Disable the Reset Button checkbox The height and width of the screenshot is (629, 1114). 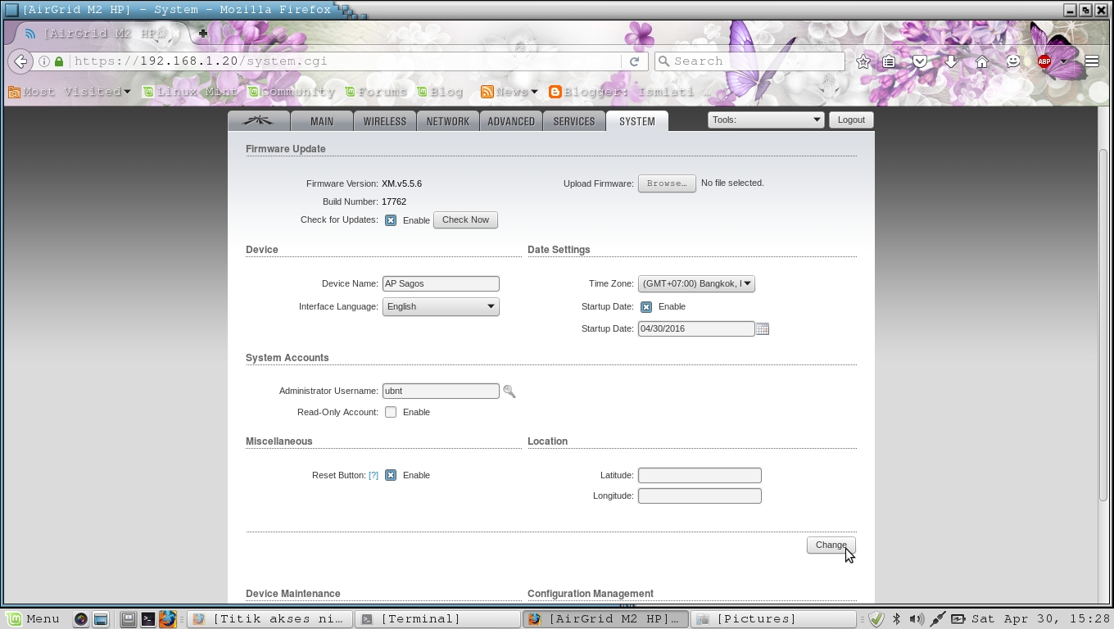391,475
